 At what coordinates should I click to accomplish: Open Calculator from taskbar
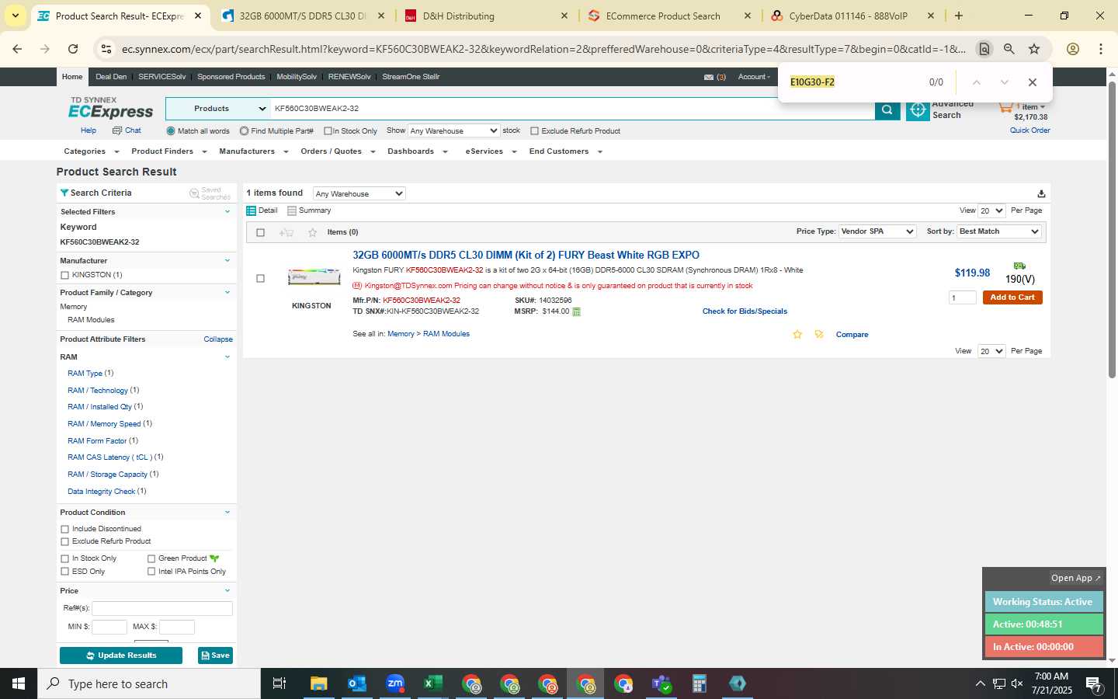700,683
